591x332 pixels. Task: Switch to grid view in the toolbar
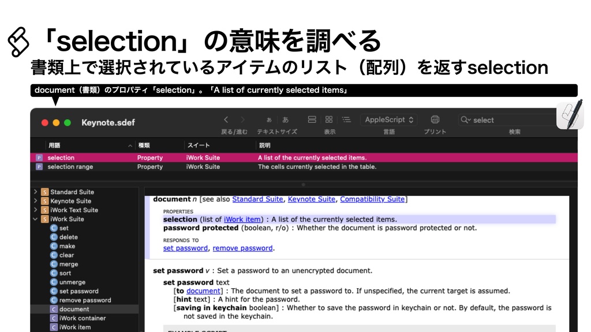point(328,119)
